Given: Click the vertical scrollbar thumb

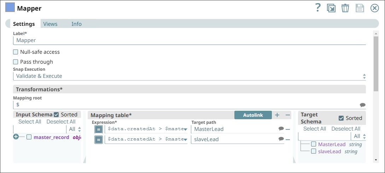Looking at the screenshot, I should (x=376, y=64).
